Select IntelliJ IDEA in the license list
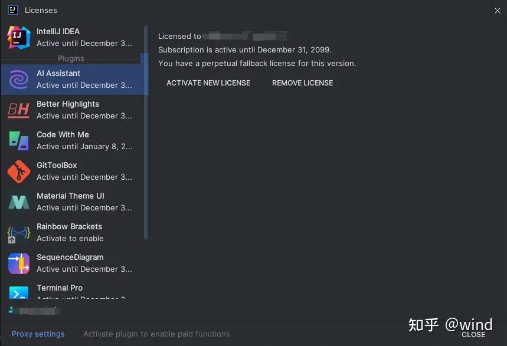This screenshot has height=346, width=507. 84,37
